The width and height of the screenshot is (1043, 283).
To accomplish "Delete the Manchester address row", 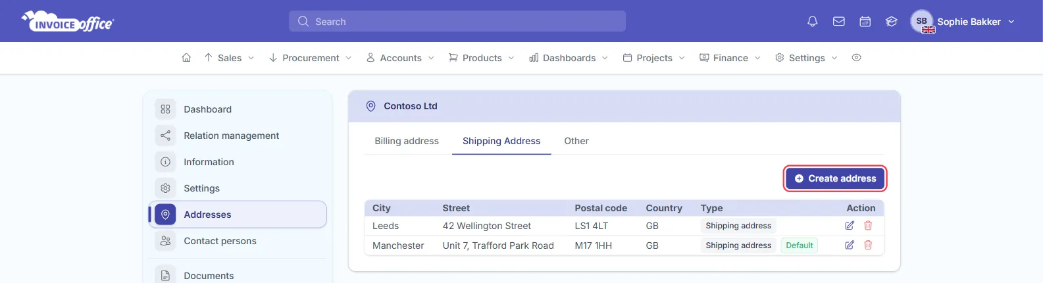I will (x=868, y=245).
